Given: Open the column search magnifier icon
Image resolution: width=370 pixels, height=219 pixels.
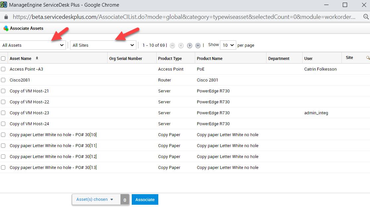Looking at the screenshot, I should tap(368, 58).
